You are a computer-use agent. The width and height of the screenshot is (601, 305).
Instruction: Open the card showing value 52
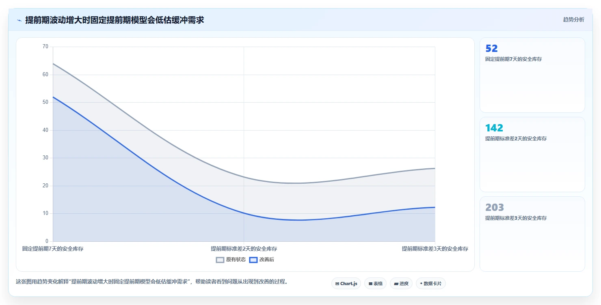click(532, 75)
